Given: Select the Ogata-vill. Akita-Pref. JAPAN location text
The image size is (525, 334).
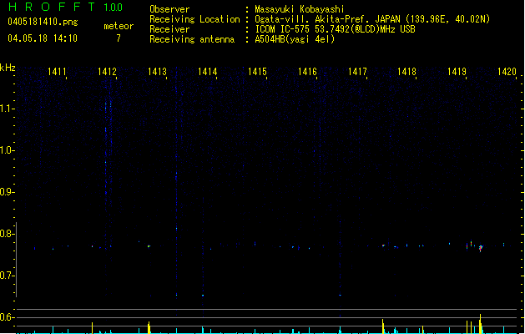Looking at the screenshot, I should click(x=372, y=19).
